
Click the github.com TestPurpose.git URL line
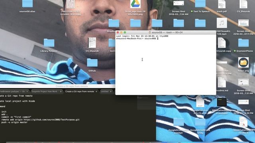[40, 120]
